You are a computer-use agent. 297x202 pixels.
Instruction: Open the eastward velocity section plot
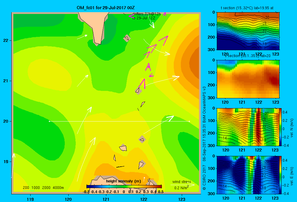(248, 175)
